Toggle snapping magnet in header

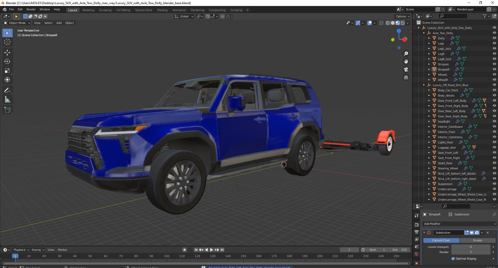point(207,16)
